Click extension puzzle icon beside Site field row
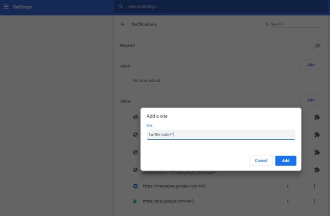Viewport: 330px width, 216px height. click(x=317, y=135)
